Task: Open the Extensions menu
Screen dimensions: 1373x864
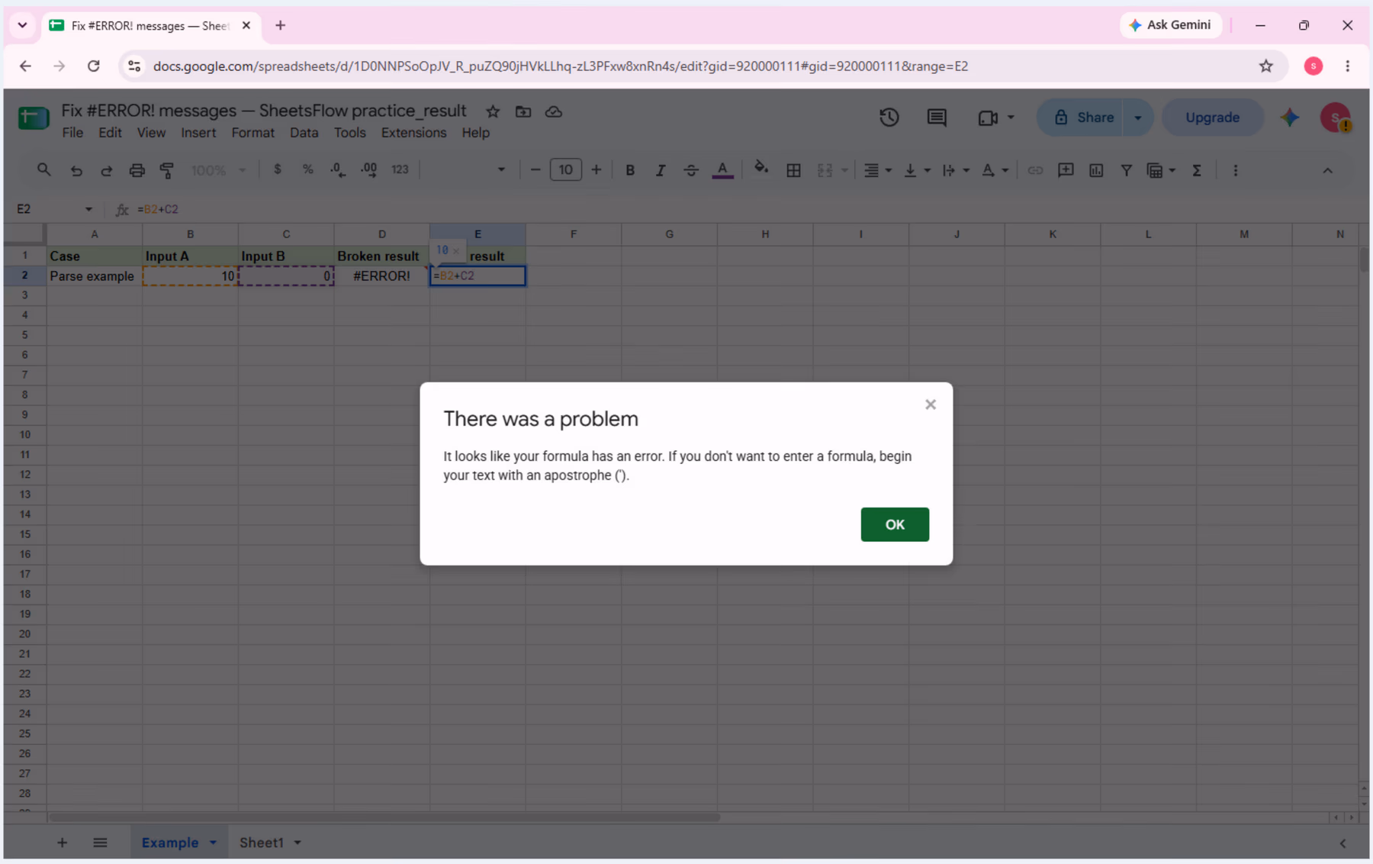Action: click(x=413, y=133)
